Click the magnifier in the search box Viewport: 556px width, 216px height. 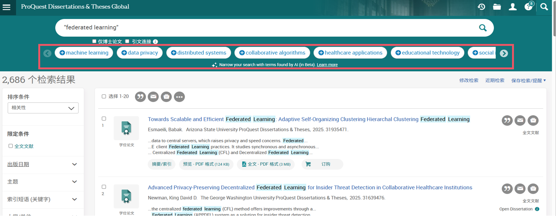pyautogui.click(x=482, y=28)
